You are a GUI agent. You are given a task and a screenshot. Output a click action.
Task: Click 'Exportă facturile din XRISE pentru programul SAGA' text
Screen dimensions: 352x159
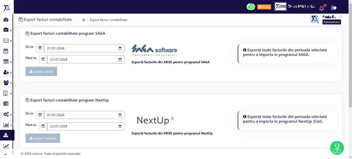171,62
